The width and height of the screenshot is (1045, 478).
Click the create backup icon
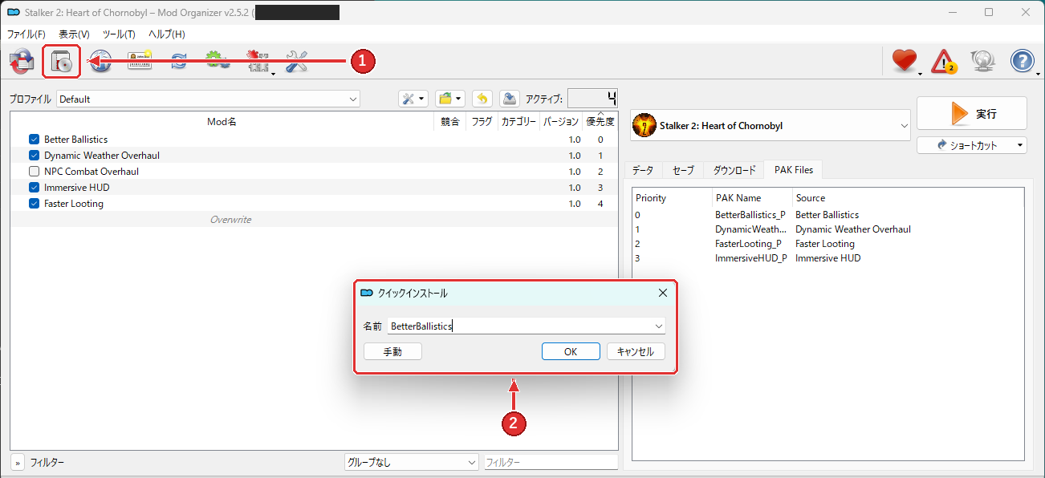[x=509, y=99]
